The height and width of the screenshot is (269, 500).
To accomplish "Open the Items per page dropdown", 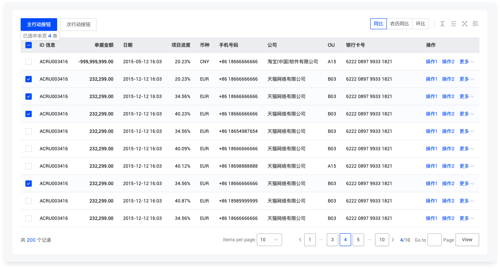I will pos(269,240).
